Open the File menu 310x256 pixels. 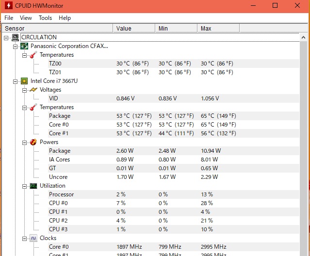click(9, 18)
